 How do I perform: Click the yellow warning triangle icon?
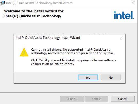[24, 52]
